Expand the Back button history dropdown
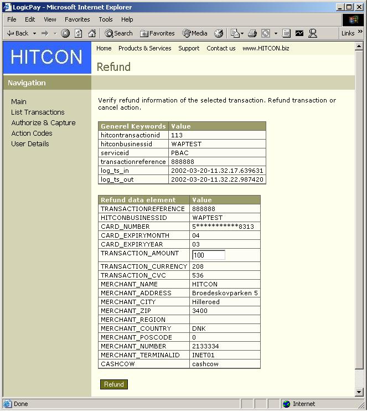 (34, 33)
